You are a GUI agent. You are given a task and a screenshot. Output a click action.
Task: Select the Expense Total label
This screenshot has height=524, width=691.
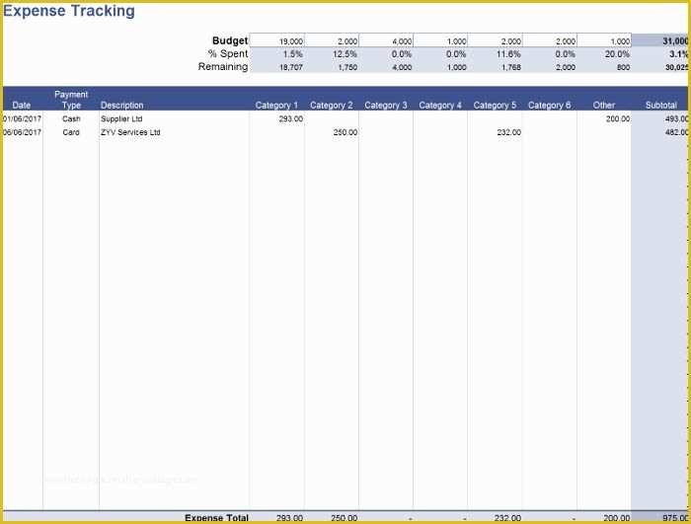(217, 518)
